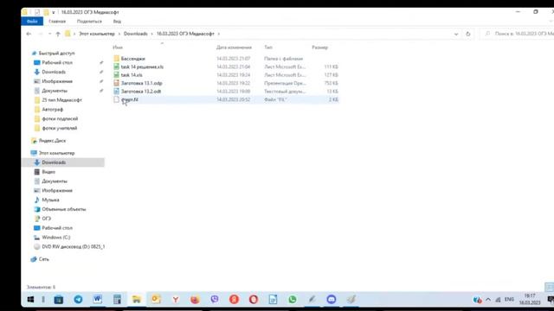Open Calculator from the taskbar

click(x=117, y=300)
